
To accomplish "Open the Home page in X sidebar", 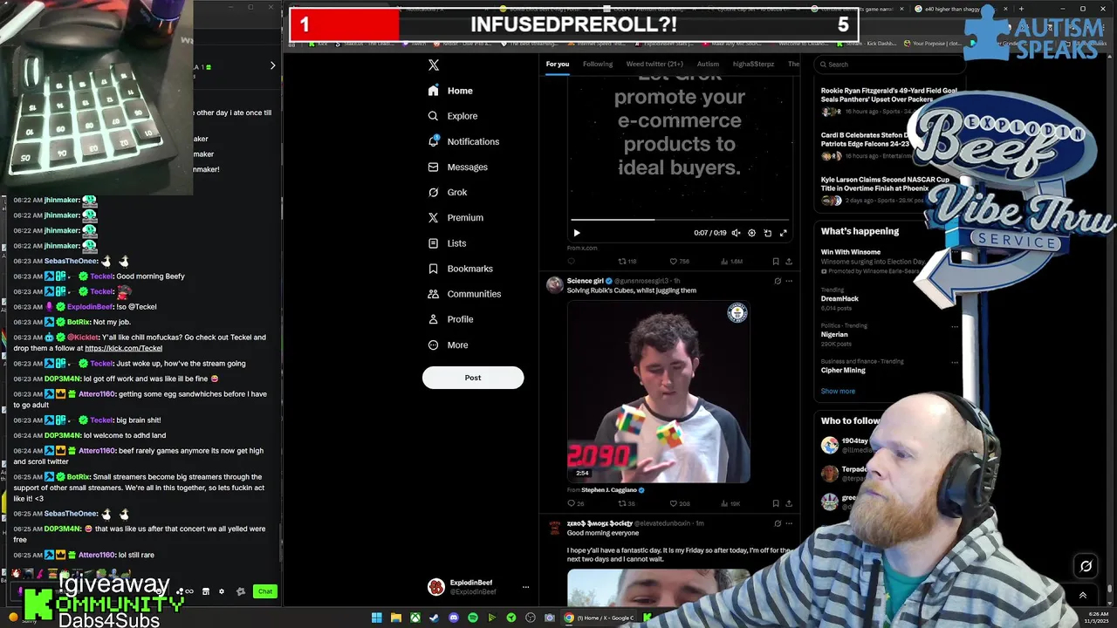I will coord(450,91).
